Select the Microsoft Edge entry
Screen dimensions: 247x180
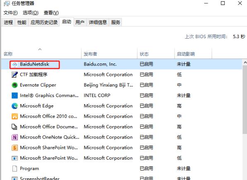tap(37, 106)
